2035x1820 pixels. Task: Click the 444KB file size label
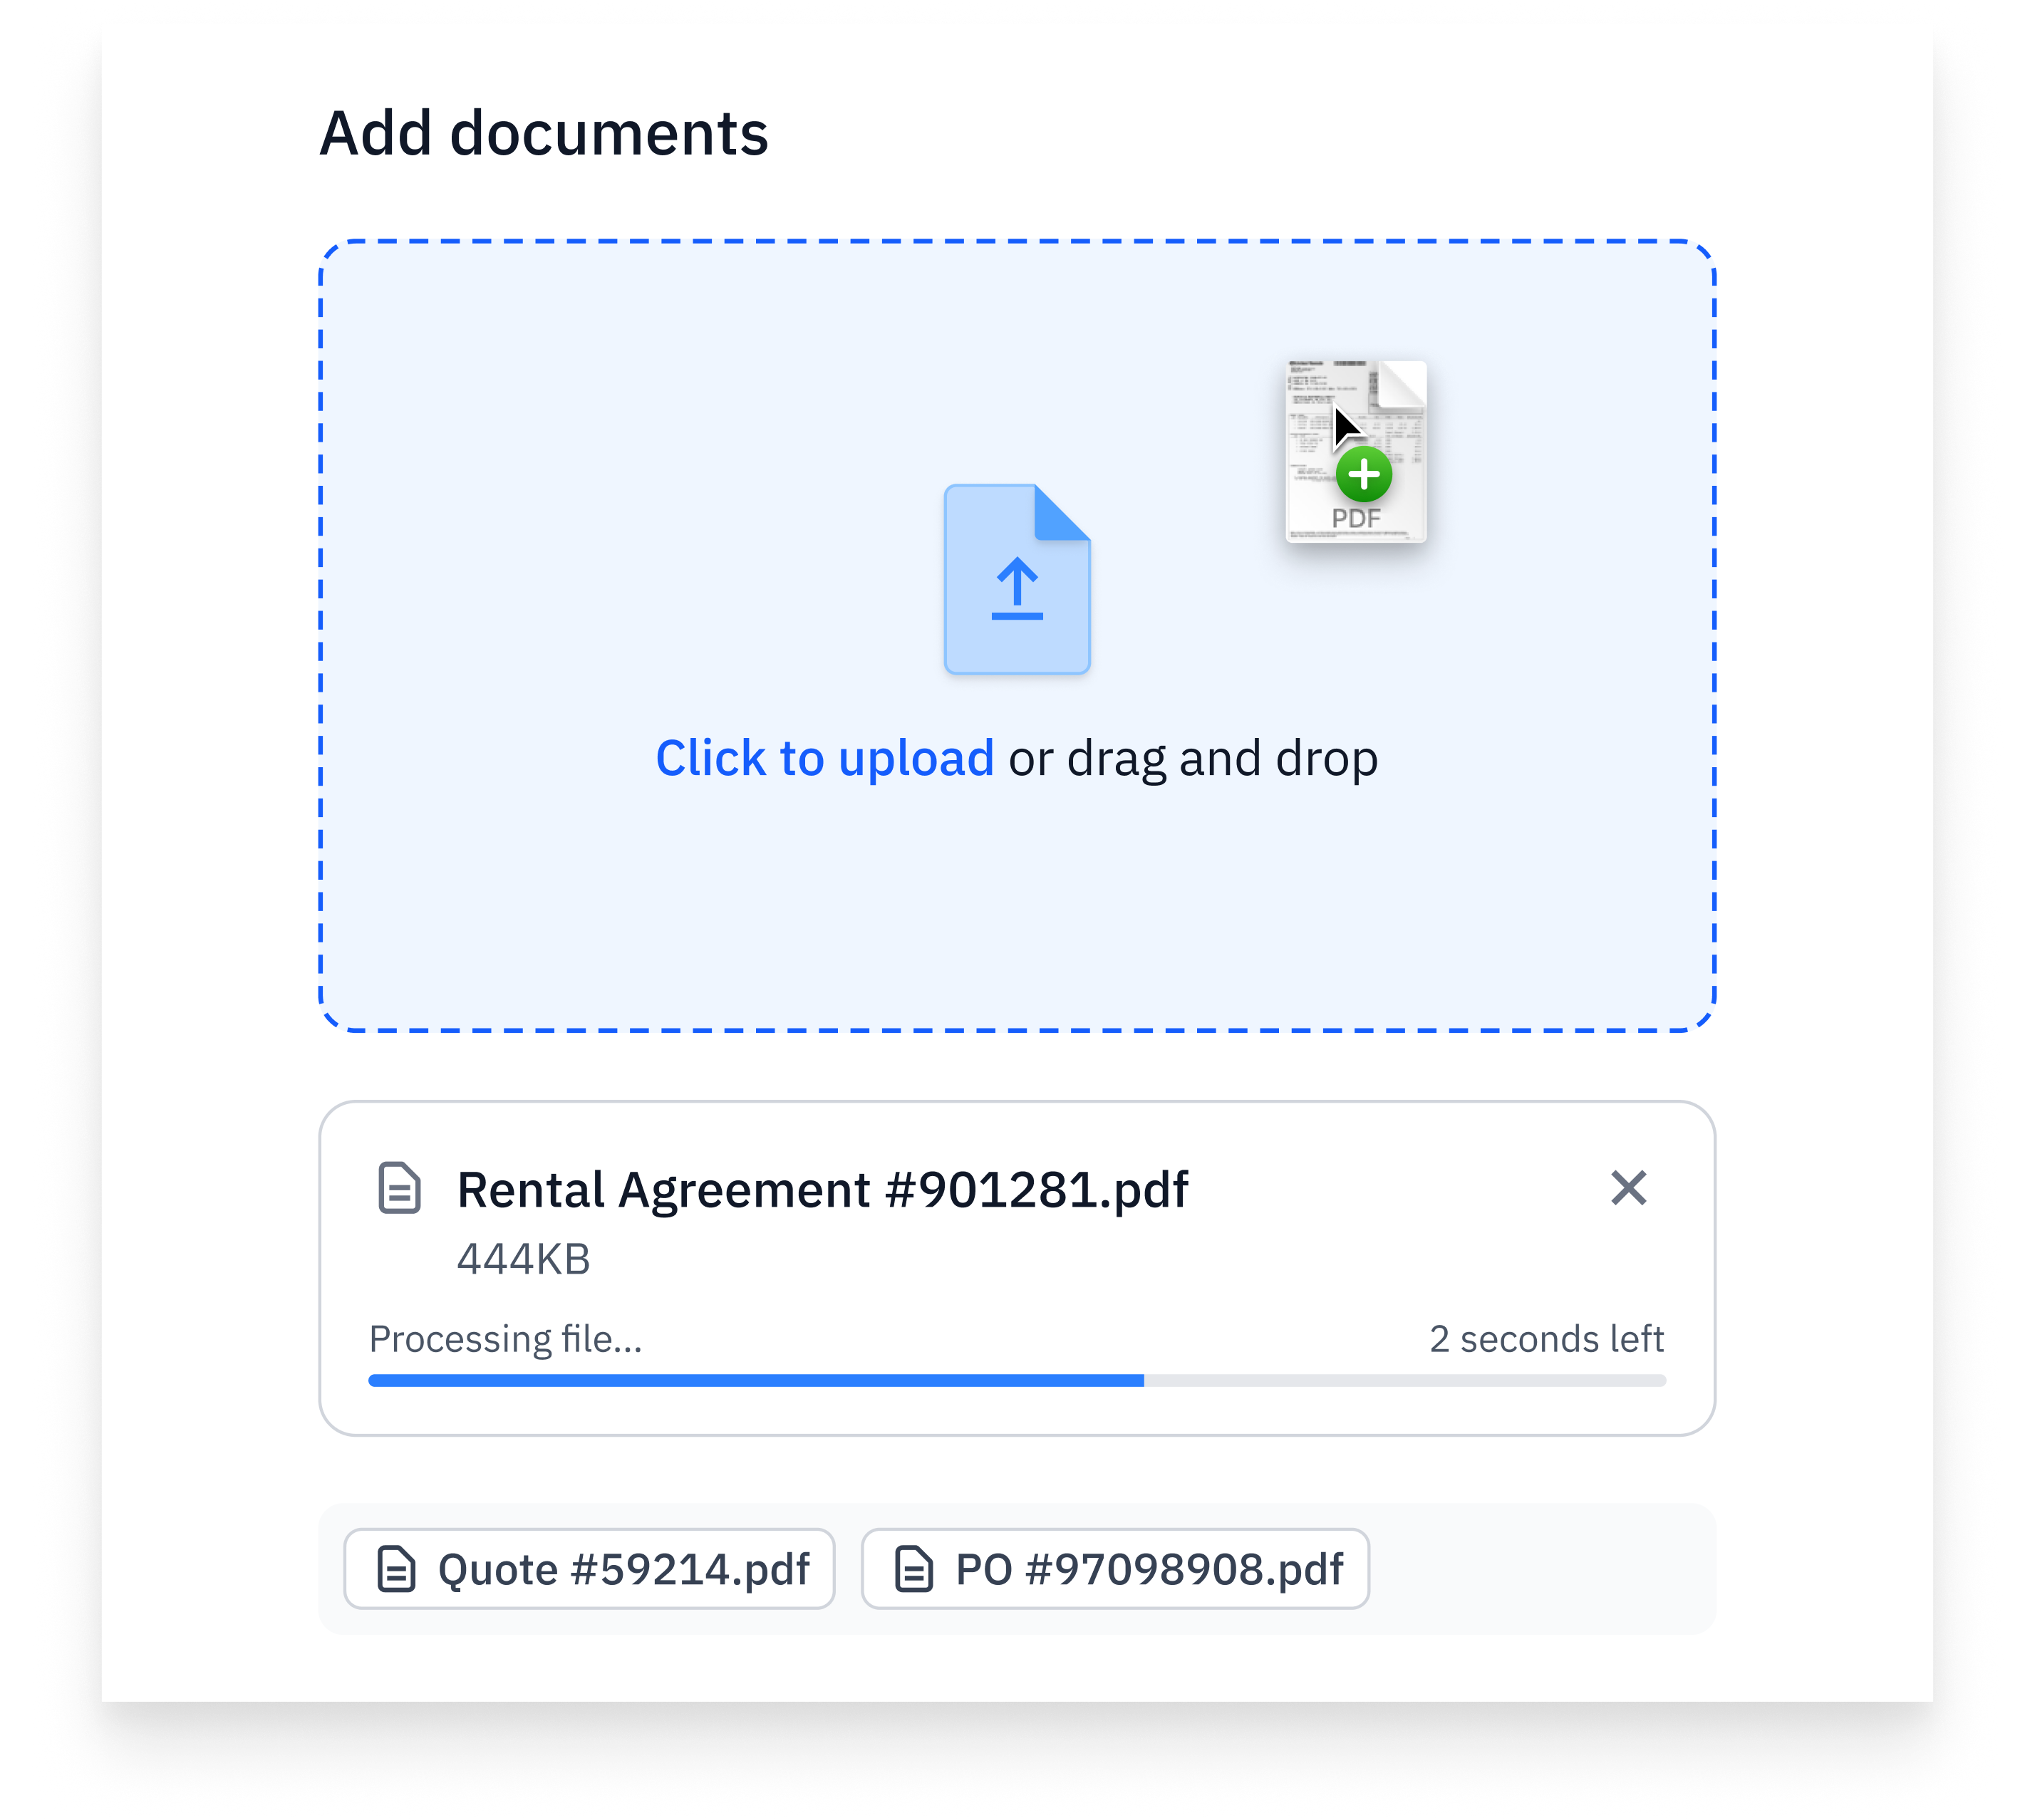(523, 1259)
